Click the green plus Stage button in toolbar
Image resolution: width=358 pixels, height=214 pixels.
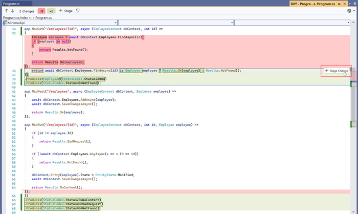pyautogui.click(x=65, y=11)
